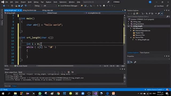Open Properties wrench in Solution Explorer toolbar
Screen dimensions: 171x96
coord(159,14)
